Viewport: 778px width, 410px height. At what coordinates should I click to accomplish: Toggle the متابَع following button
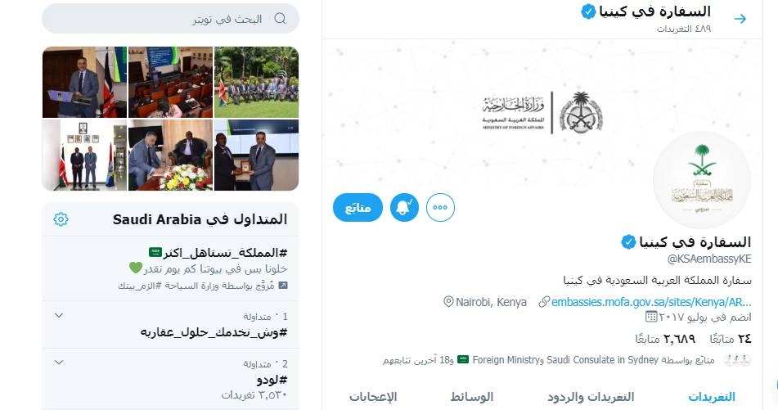pyautogui.click(x=358, y=208)
